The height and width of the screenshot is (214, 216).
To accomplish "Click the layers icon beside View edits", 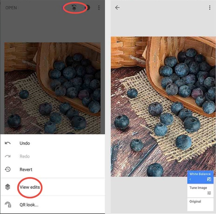I will [8, 187].
